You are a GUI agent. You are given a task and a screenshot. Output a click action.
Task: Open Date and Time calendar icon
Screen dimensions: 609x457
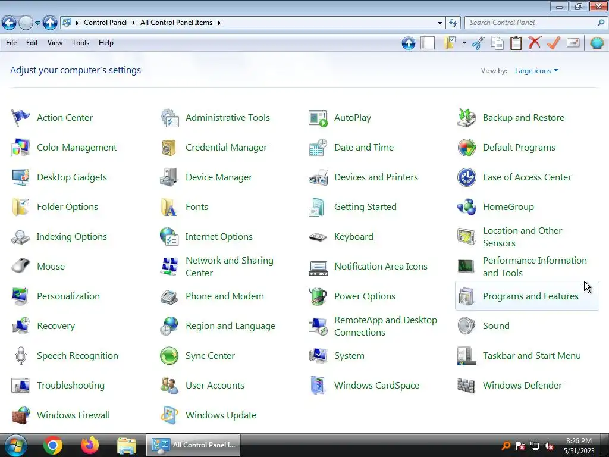tap(318, 148)
